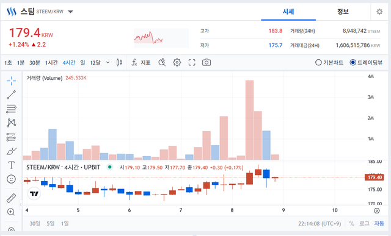Click the 거래량 (Volume) indicator legend
Screen dimensions: 391x236
click(45, 78)
